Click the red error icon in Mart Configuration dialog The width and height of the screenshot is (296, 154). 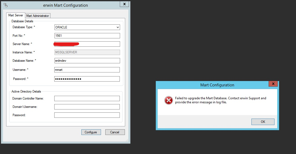click(169, 100)
